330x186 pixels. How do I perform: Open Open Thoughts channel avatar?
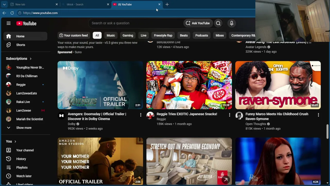click(x=239, y=116)
